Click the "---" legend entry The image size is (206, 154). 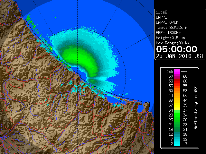point(184,72)
